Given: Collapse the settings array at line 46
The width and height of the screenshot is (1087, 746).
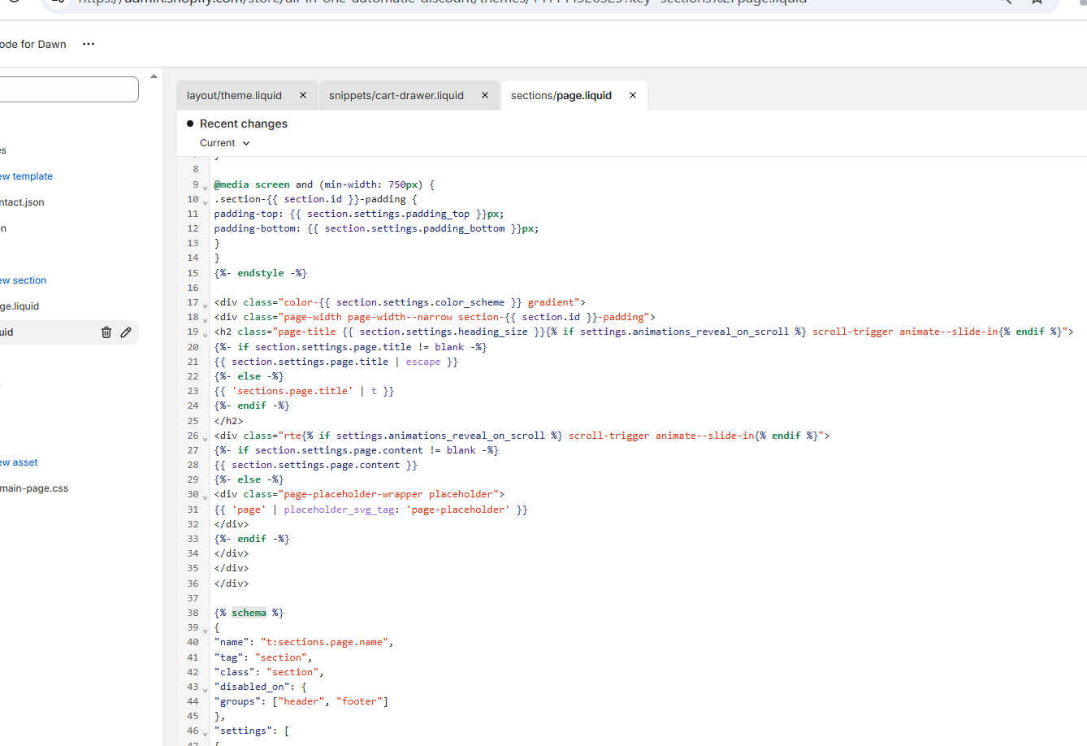Looking at the screenshot, I should click(205, 733).
